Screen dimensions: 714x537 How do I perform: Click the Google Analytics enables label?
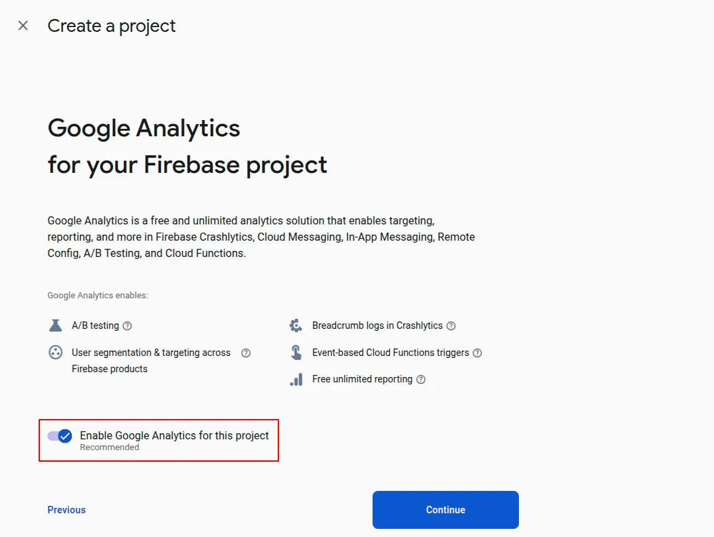coord(97,295)
